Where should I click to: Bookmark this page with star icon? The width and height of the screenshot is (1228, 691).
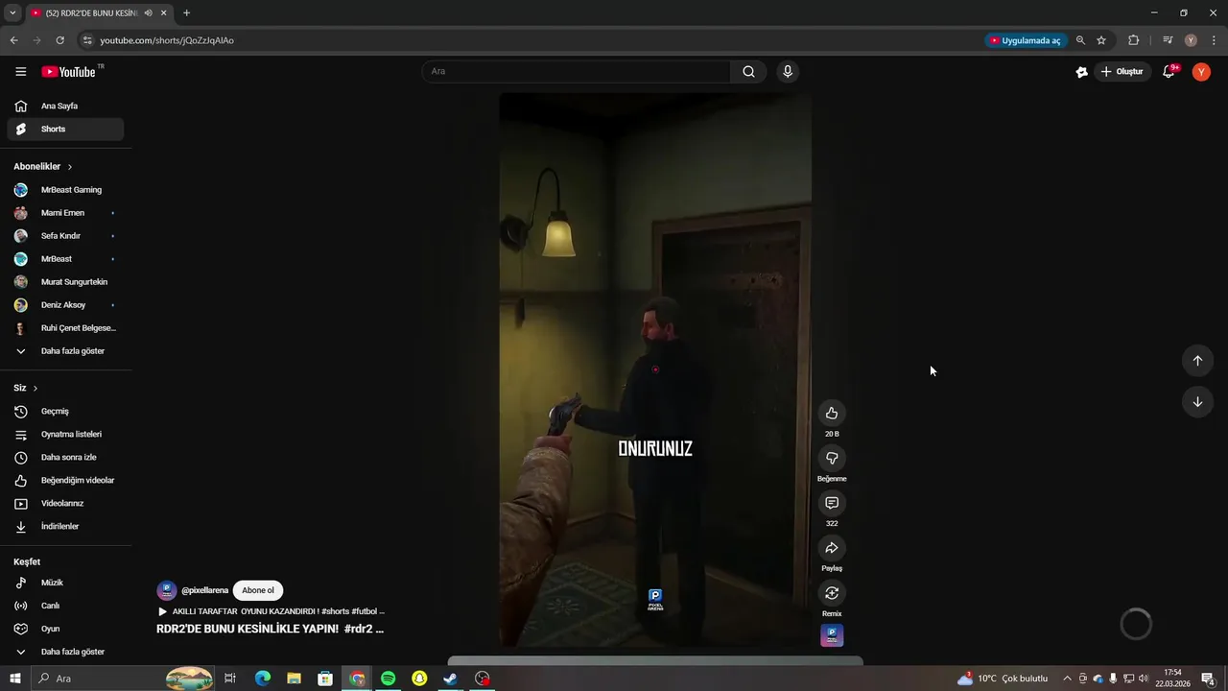(x=1101, y=40)
